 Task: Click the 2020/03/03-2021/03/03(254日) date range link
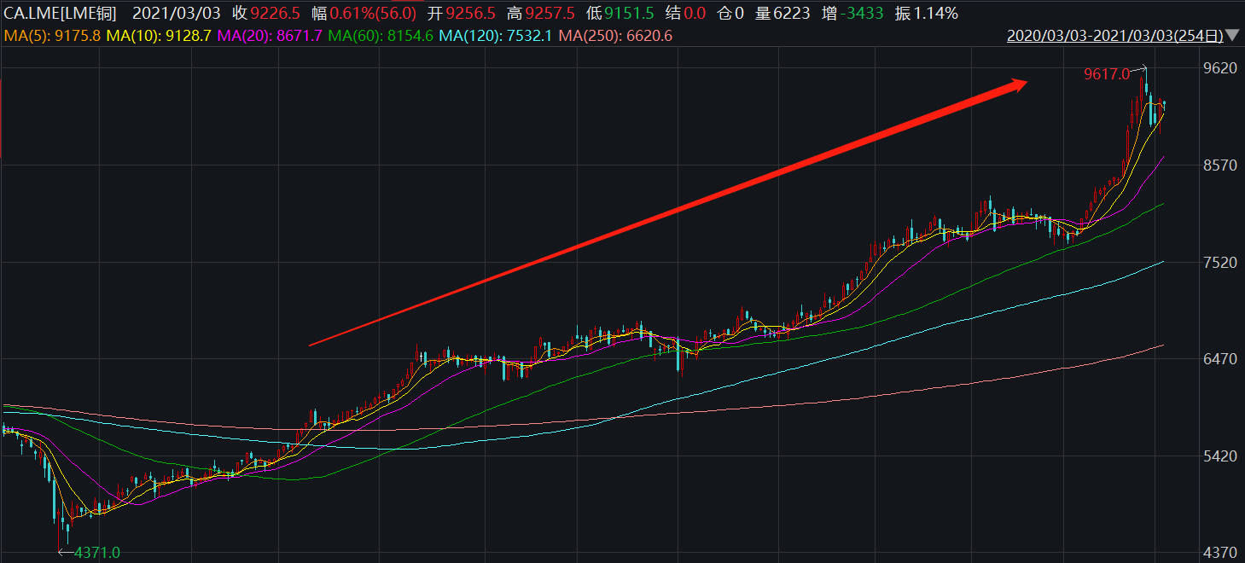1114,36
